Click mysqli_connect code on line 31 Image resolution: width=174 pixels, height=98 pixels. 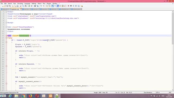tap(39, 77)
